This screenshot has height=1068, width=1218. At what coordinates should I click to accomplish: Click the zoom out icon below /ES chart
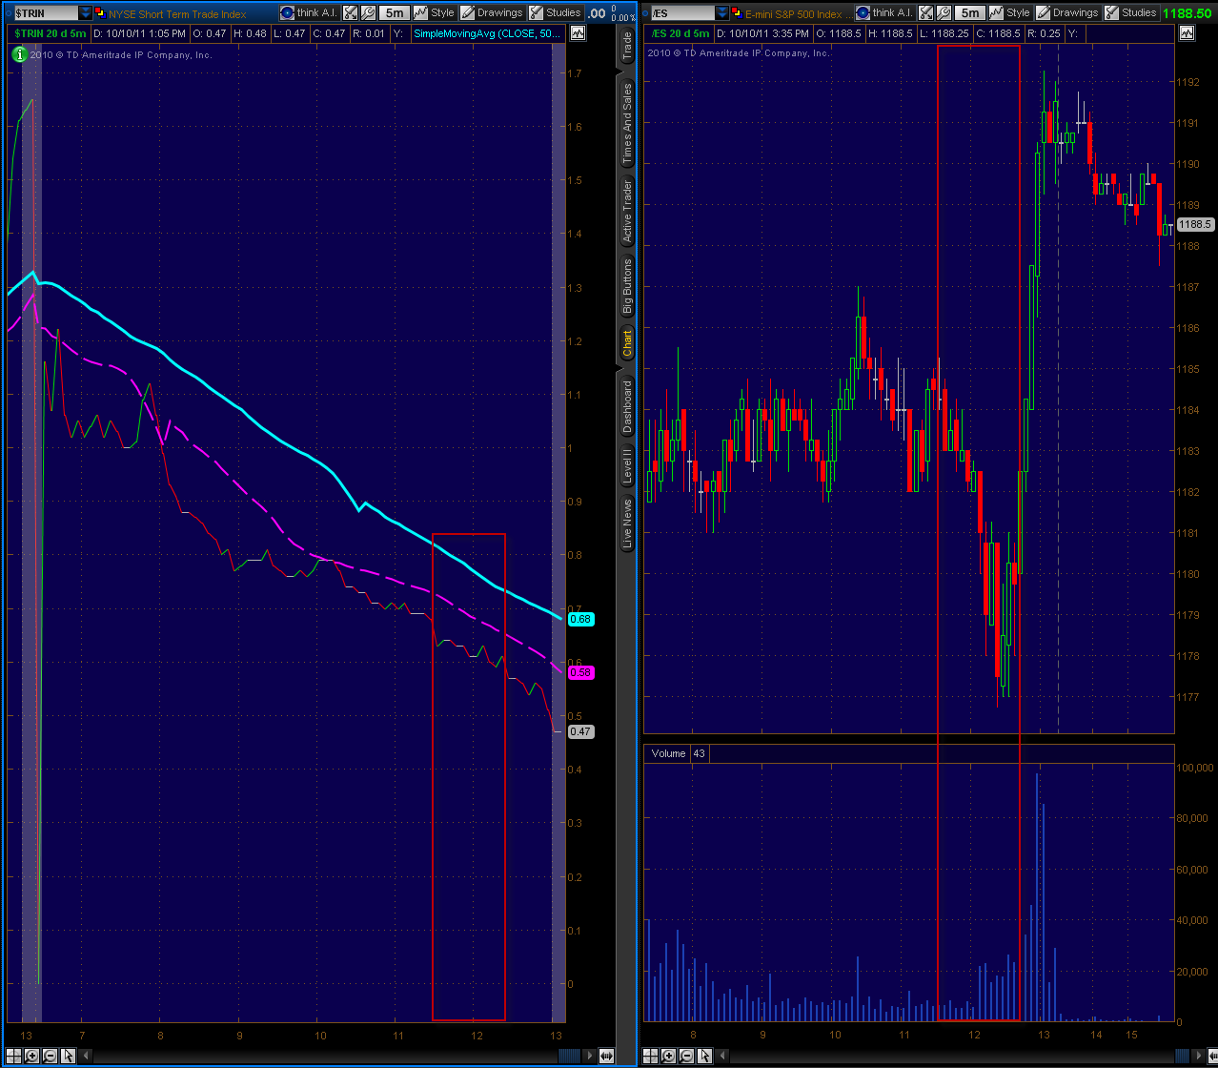point(686,1056)
